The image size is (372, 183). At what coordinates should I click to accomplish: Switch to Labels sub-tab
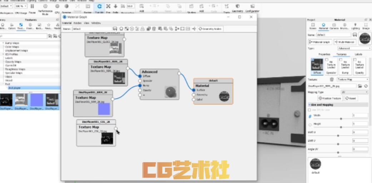click(x=358, y=55)
